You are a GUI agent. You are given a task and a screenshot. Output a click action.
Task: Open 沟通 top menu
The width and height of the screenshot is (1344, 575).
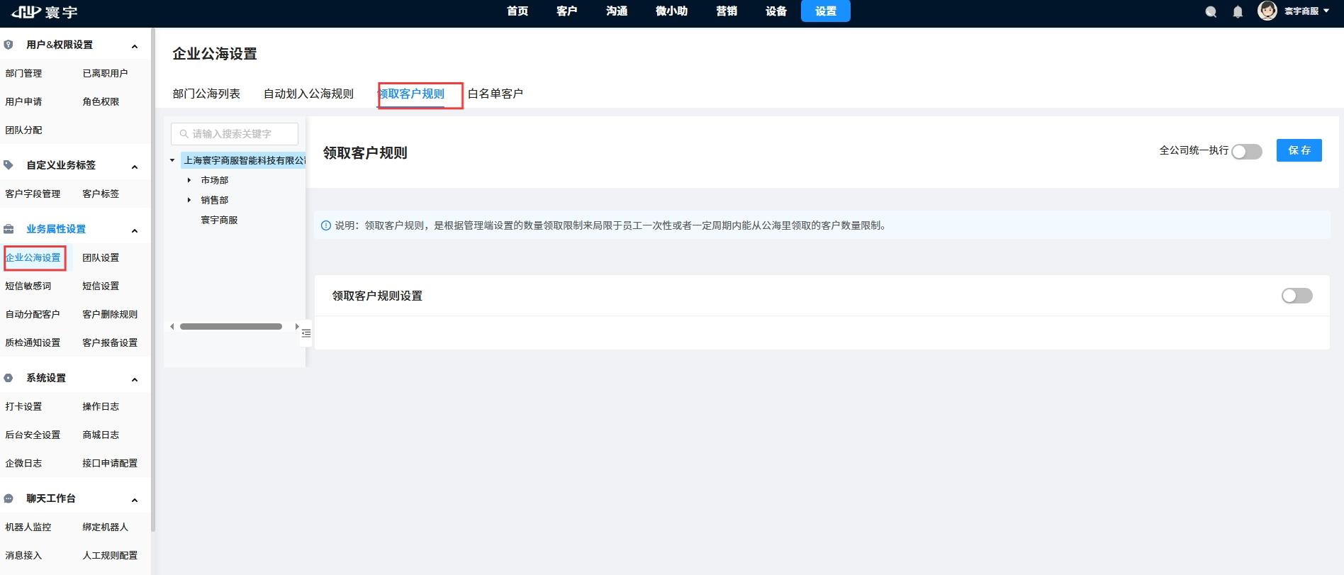point(617,11)
